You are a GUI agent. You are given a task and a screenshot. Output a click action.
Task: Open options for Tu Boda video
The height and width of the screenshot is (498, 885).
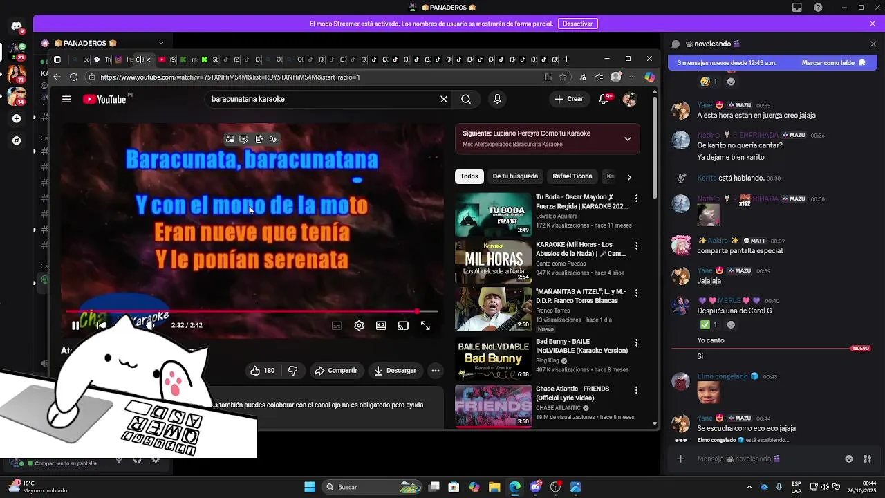pyautogui.click(x=636, y=199)
